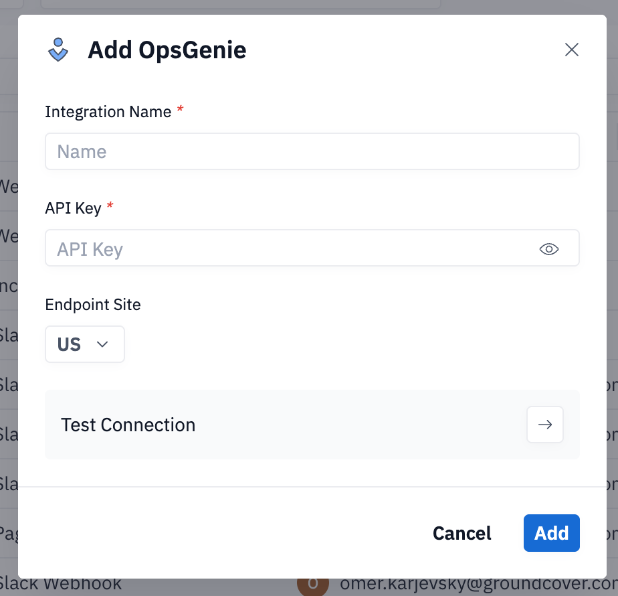Click the blue Add button
The width and height of the screenshot is (618, 596).
point(551,533)
